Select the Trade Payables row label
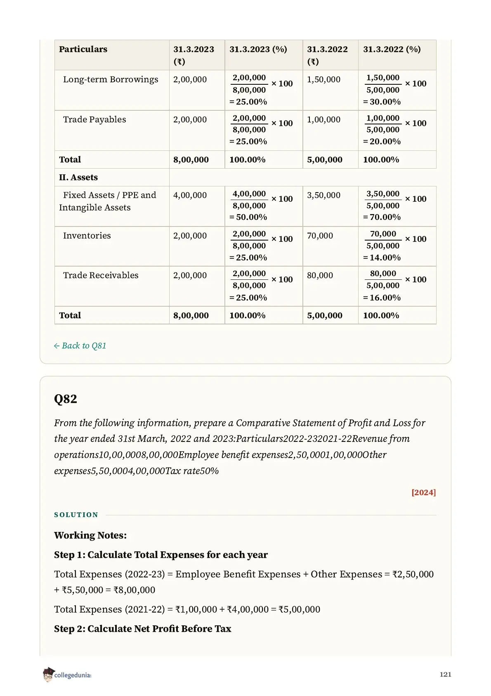Image resolution: width=491 pixels, height=696 pixels. [94, 119]
